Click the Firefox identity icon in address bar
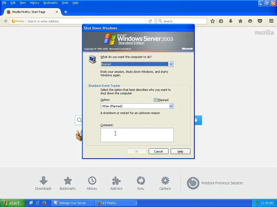The width and height of the screenshot is (277, 207). pyautogui.click(x=18, y=21)
